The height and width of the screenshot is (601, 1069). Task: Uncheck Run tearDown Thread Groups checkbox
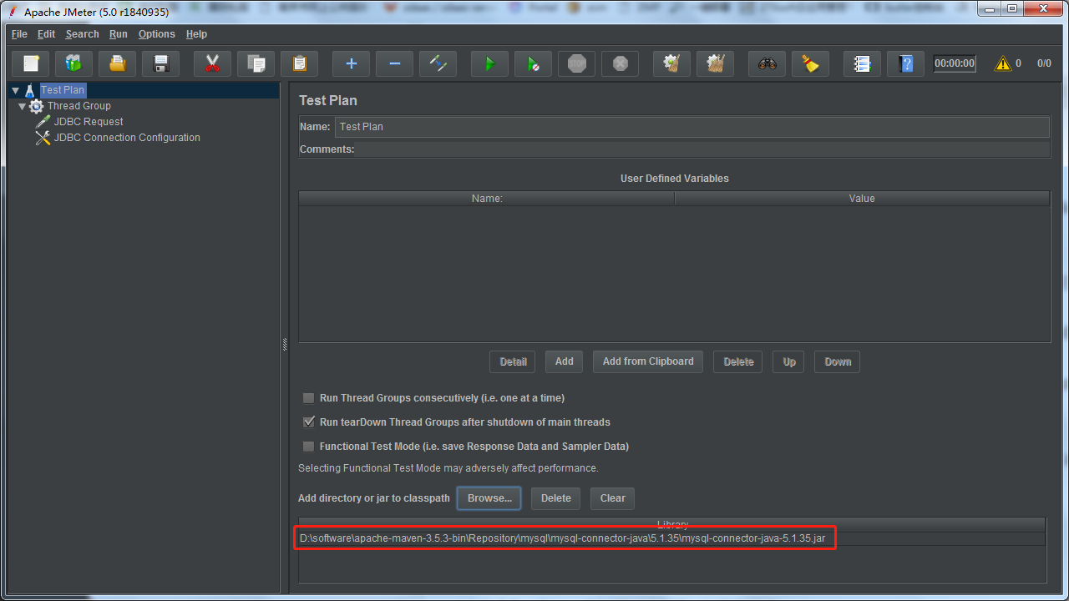point(309,422)
